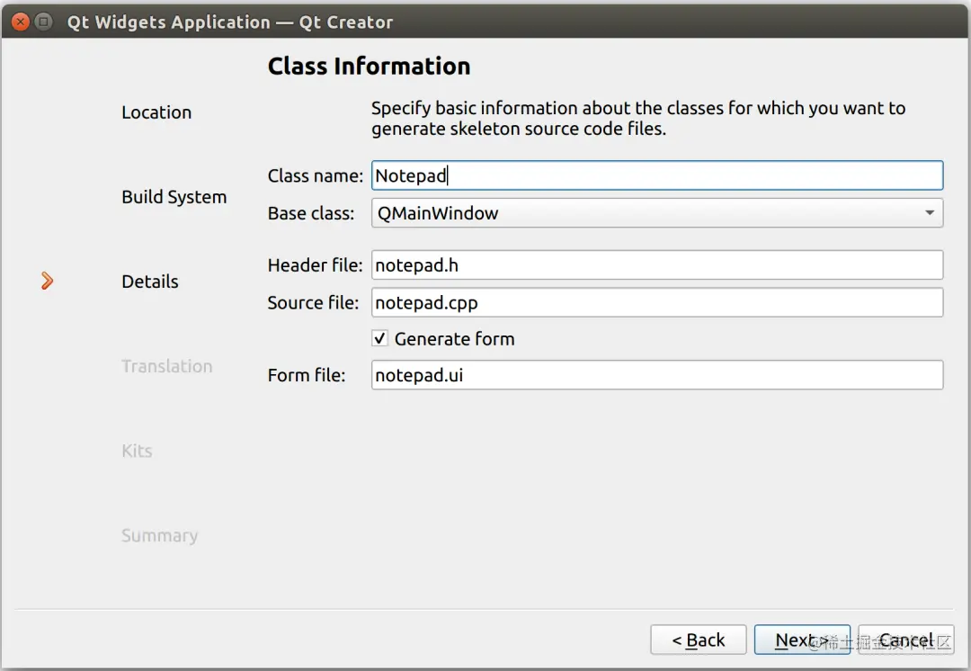
Task: Edit the Form file field notepad.ui
Action: 656,375
